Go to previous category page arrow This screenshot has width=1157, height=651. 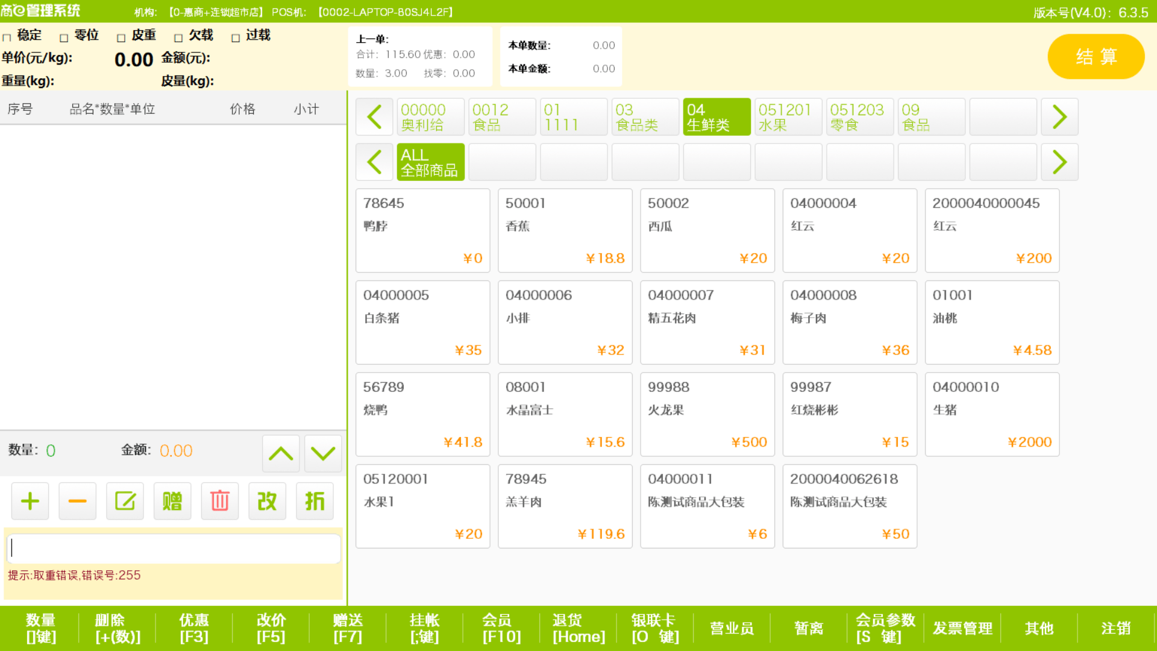(x=374, y=117)
